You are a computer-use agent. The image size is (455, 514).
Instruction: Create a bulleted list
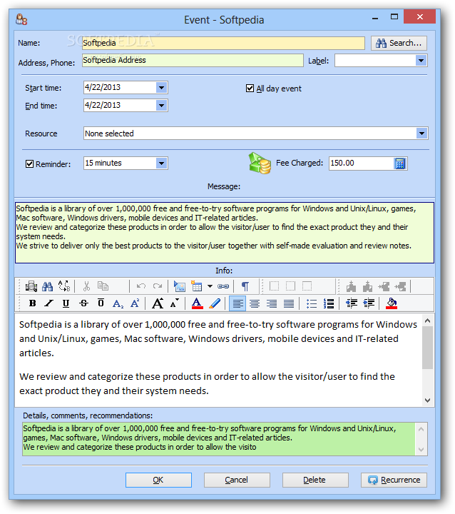tap(312, 304)
